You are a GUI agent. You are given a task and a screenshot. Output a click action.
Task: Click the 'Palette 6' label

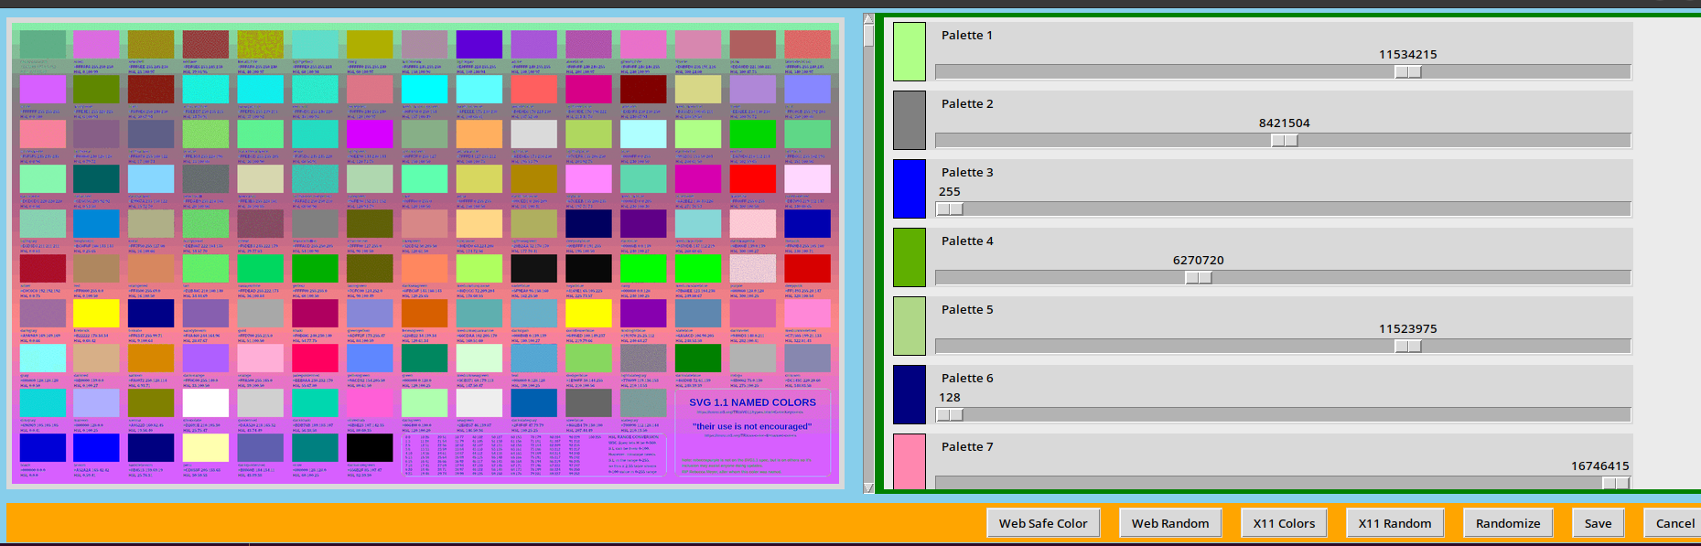click(966, 378)
